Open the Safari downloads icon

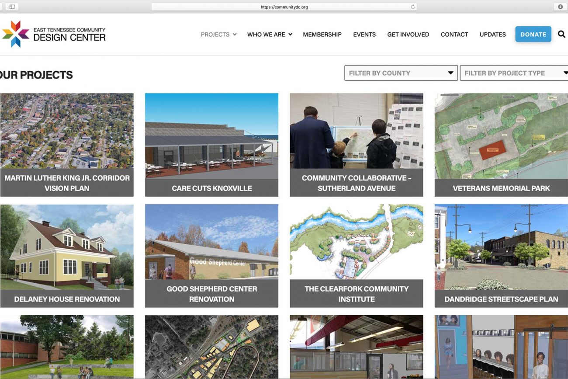pyautogui.click(x=560, y=7)
